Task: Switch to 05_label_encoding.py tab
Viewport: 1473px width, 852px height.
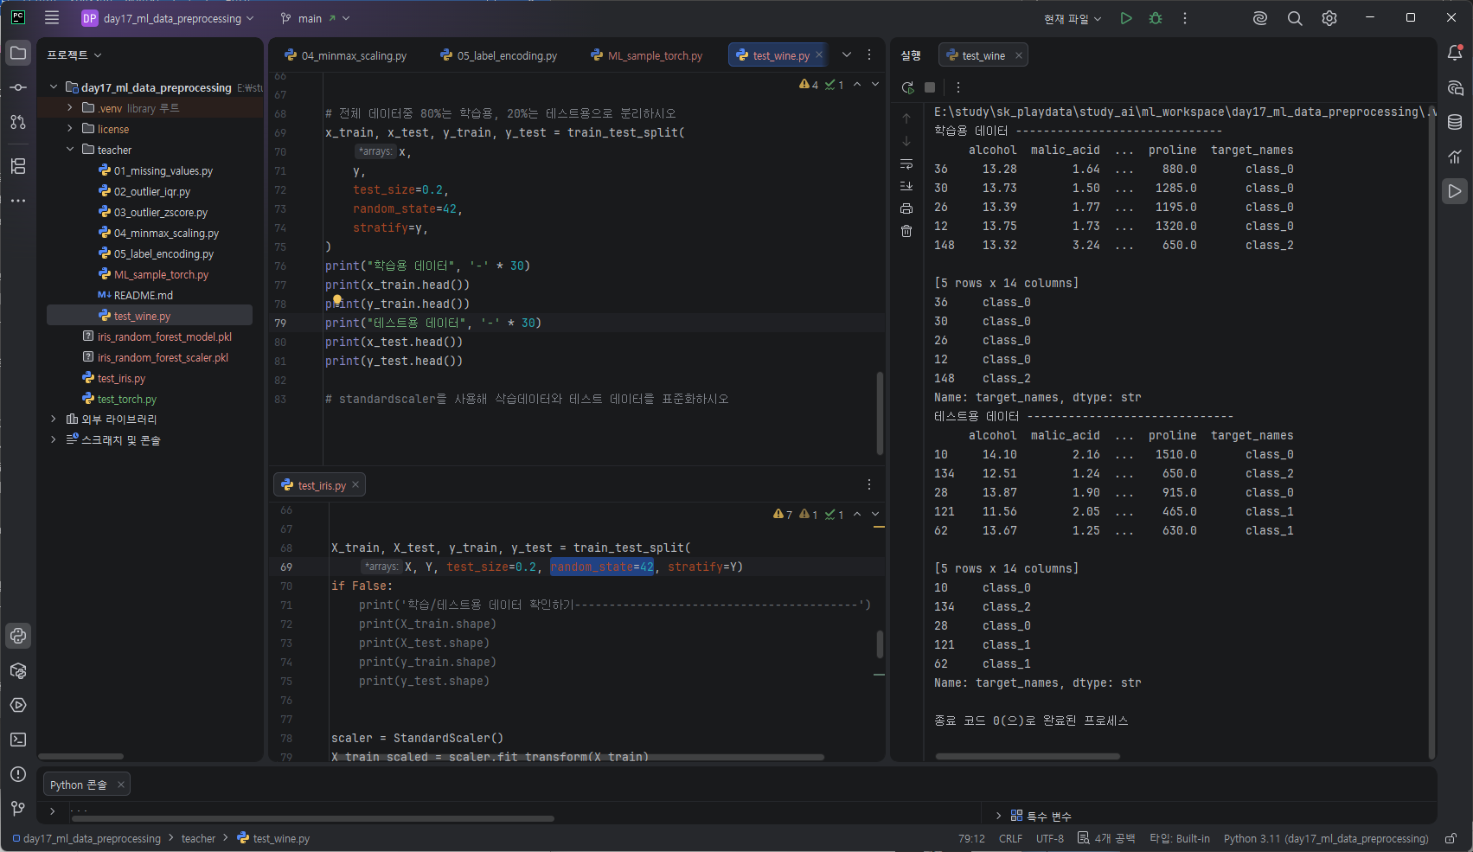Action: pos(498,55)
